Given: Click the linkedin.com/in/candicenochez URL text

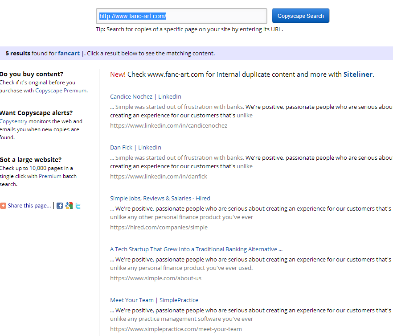Looking at the screenshot, I should point(169,125).
